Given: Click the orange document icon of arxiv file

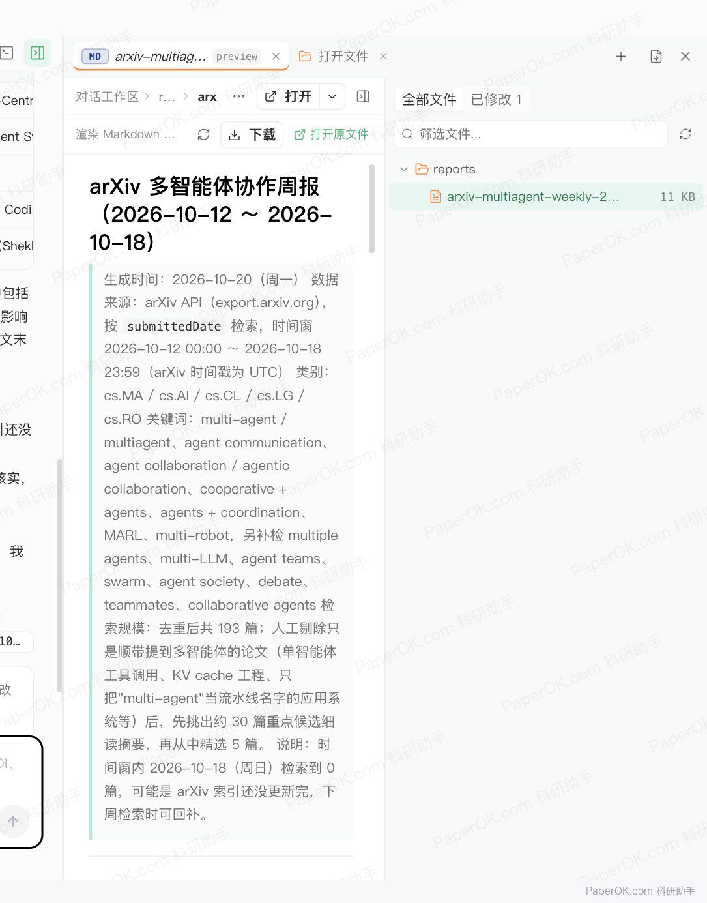Looking at the screenshot, I should tap(435, 196).
